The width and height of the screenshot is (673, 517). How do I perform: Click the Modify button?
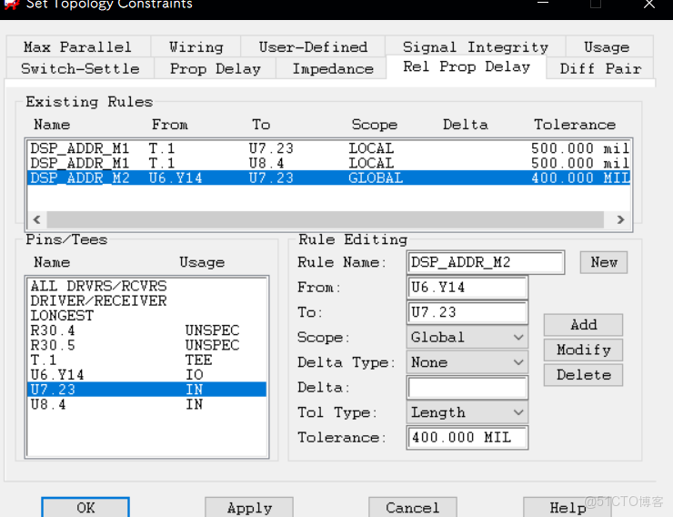click(583, 350)
